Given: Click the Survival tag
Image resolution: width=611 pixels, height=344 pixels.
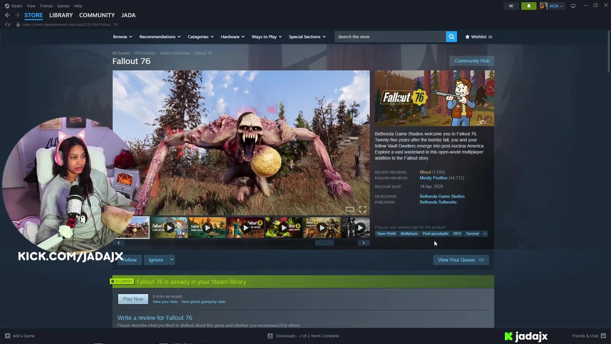Looking at the screenshot, I should click(473, 234).
